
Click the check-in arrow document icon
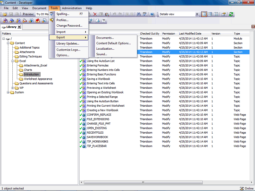(x=98, y=21)
